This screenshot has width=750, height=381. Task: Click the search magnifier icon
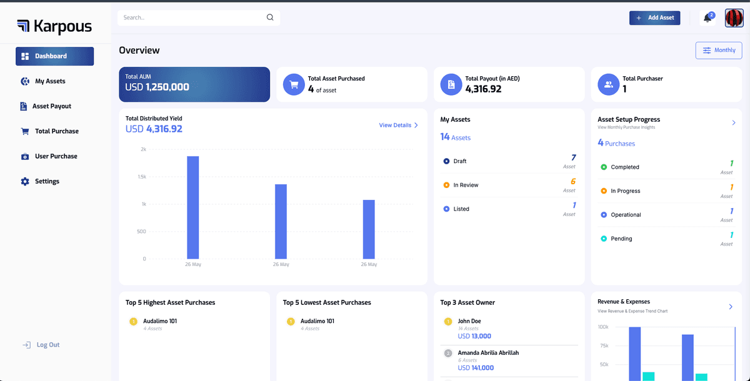(270, 17)
